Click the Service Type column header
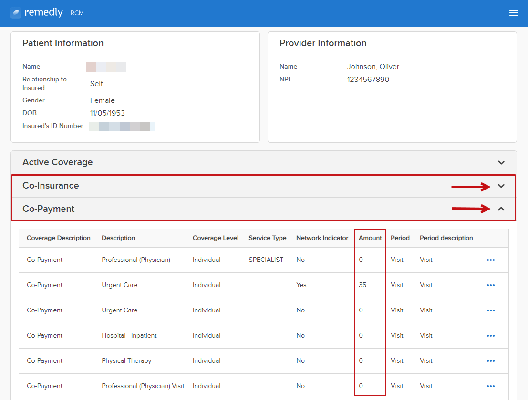This screenshot has width=528, height=400. (x=268, y=238)
